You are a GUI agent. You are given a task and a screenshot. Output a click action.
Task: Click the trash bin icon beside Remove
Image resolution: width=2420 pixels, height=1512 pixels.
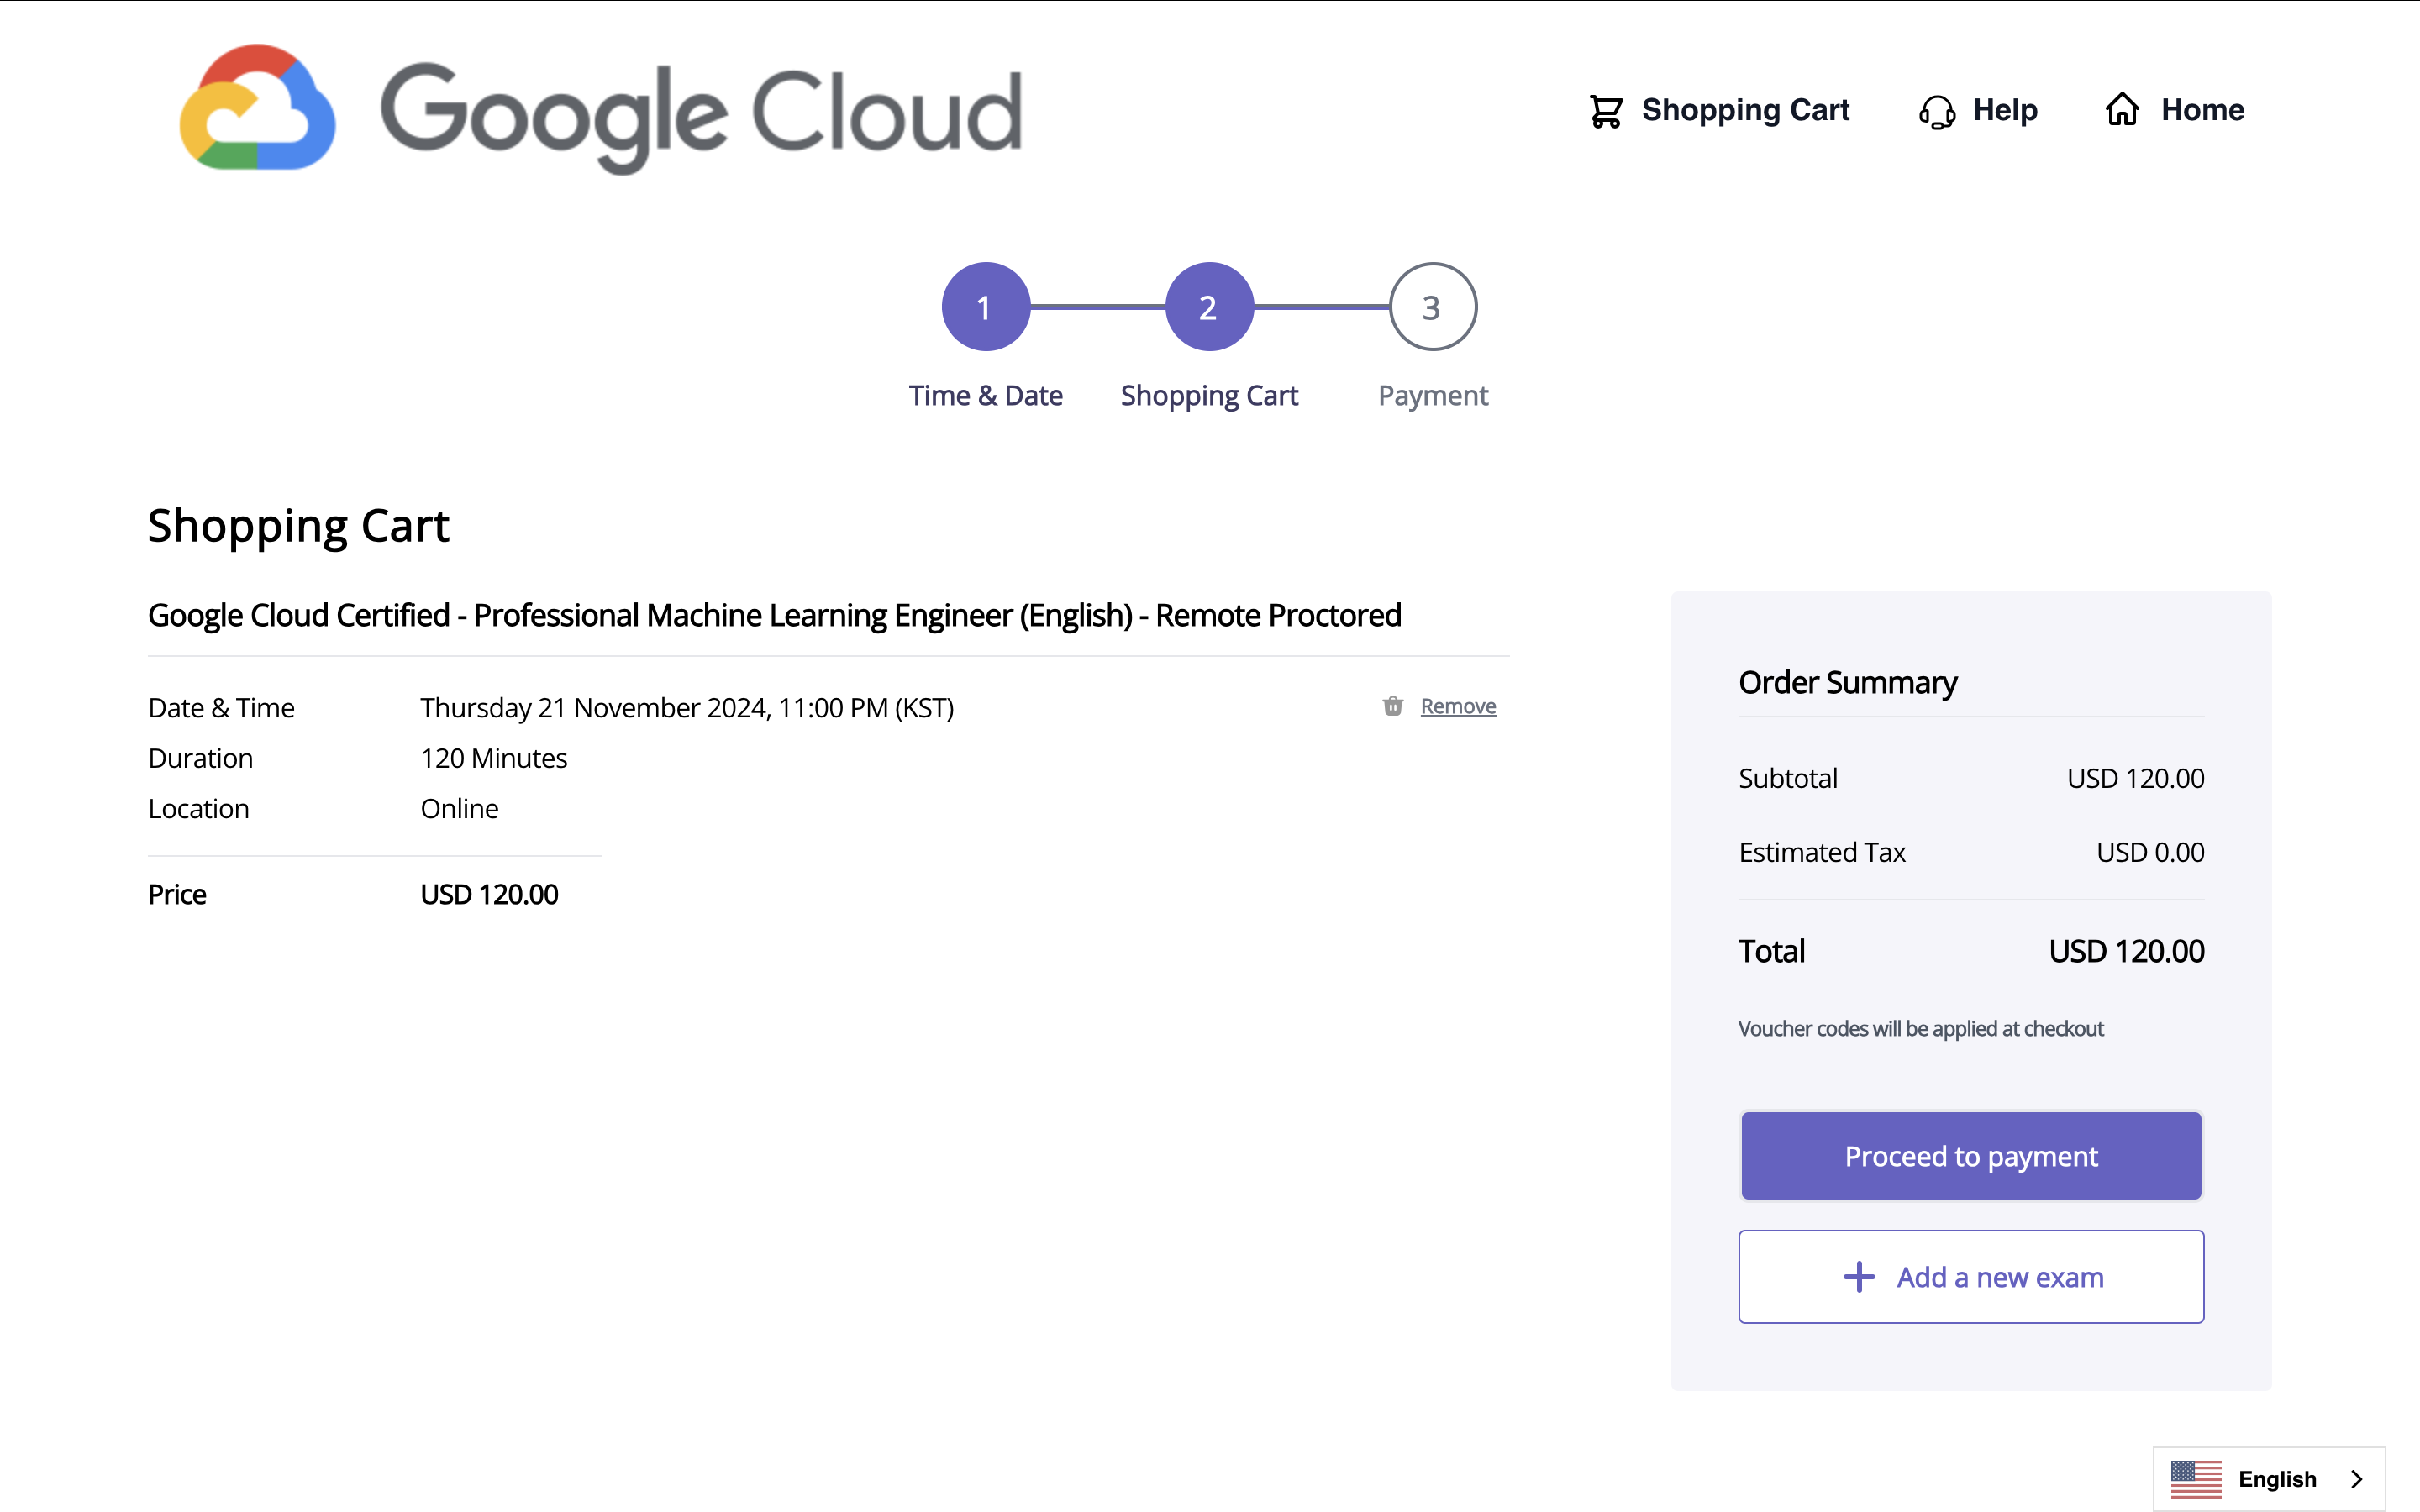[x=1393, y=706]
